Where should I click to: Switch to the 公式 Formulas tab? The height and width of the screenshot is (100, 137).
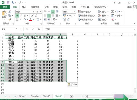[x=46, y=7]
